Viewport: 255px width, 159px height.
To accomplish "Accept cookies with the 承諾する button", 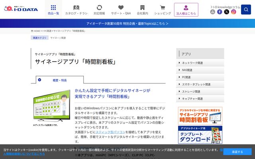I will (x=237, y=152).
